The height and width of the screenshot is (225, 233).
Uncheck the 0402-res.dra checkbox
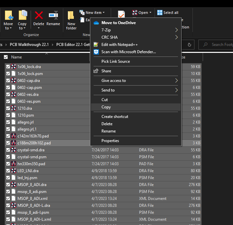click(x=8, y=94)
